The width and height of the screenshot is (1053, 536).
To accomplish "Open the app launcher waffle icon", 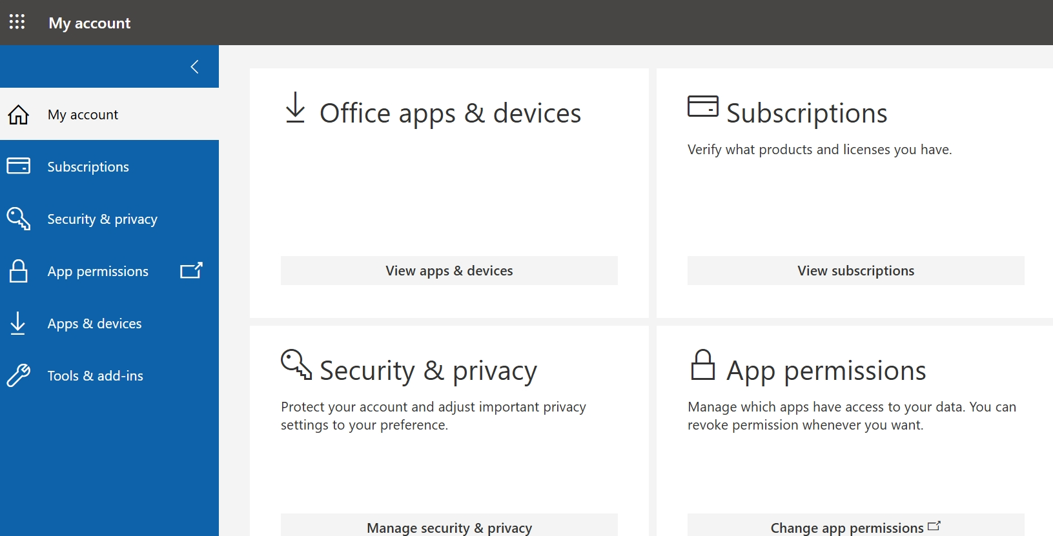I will pyautogui.click(x=17, y=22).
